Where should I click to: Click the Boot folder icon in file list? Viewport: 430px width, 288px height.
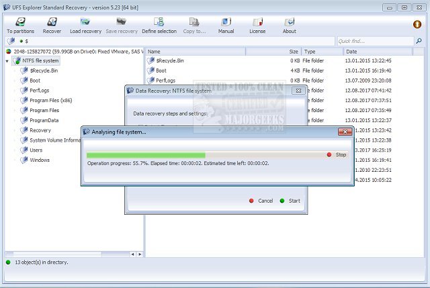[x=150, y=70]
